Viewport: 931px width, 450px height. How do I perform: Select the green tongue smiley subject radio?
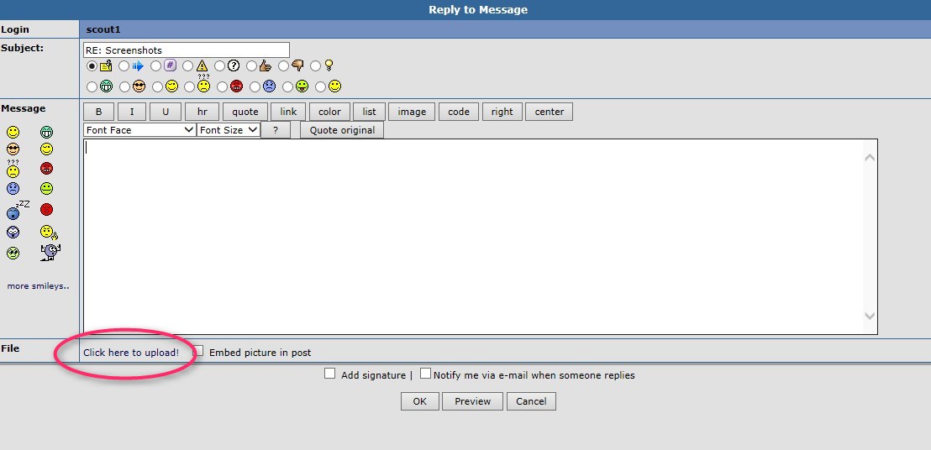tap(288, 87)
